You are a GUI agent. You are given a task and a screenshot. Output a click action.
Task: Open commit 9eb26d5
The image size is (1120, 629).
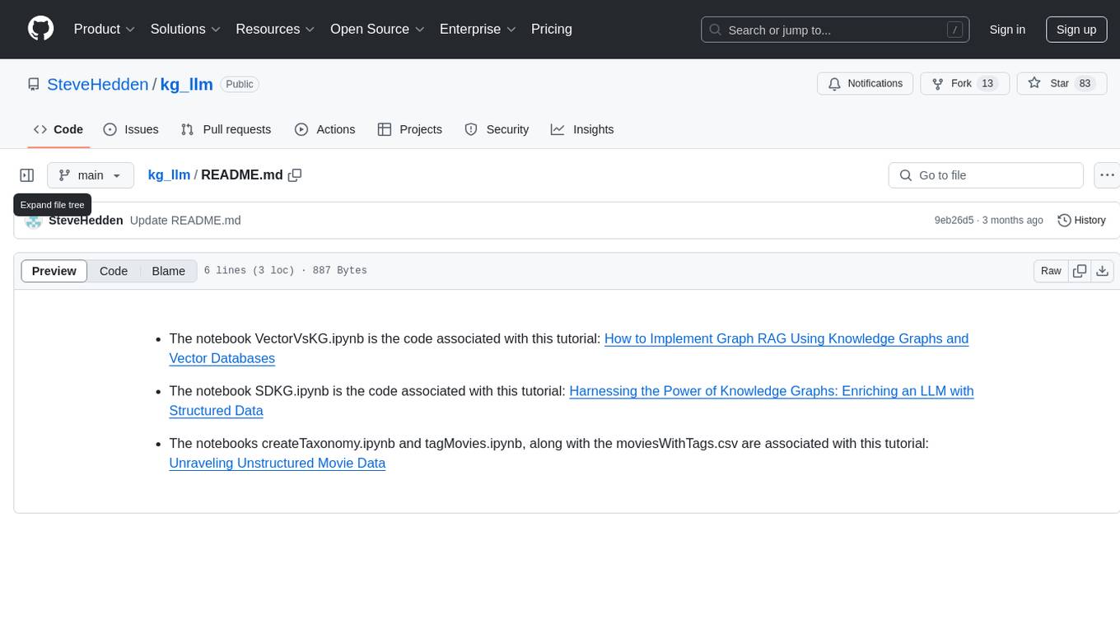coord(954,221)
